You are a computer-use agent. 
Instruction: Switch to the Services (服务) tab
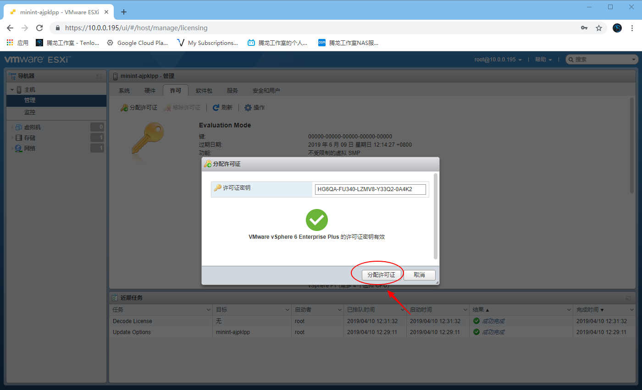pyautogui.click(x=232, y=91)
